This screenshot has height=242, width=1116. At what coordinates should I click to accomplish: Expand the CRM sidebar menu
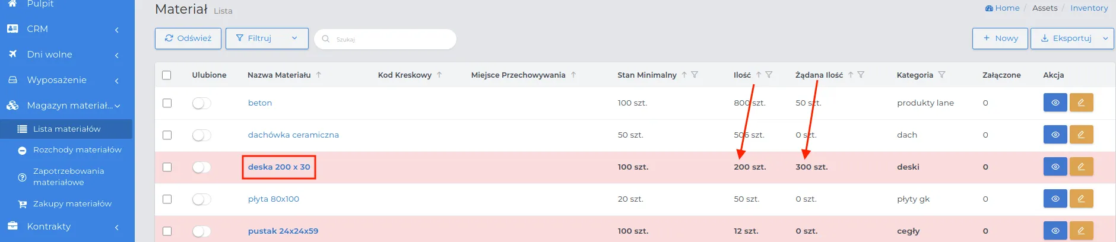(x=67, y=29)
